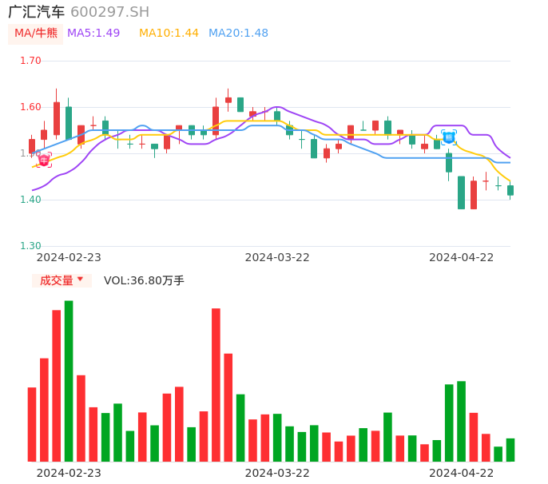548x484 pixels.
Task: Click the 1.70 price axis label
Action: (x=30, y=61)
